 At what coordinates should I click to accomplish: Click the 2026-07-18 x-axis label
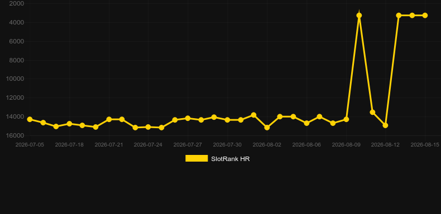coord(69,145)
